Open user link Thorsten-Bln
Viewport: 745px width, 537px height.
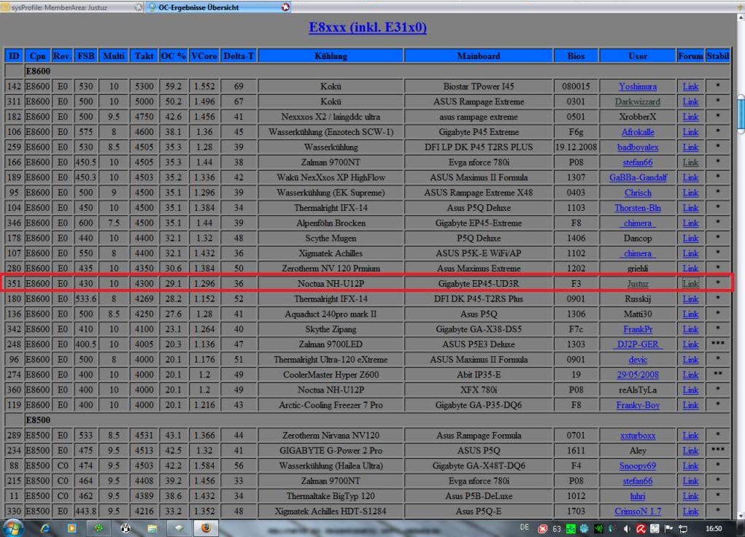tap(638, 208)
